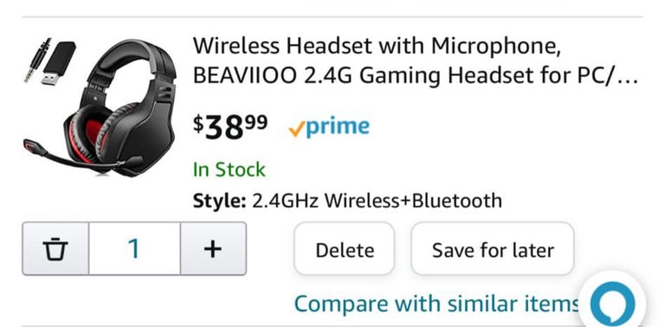Click the Save for later button
The height and width of the screenshot is (327, 665).
coord(493,249)
